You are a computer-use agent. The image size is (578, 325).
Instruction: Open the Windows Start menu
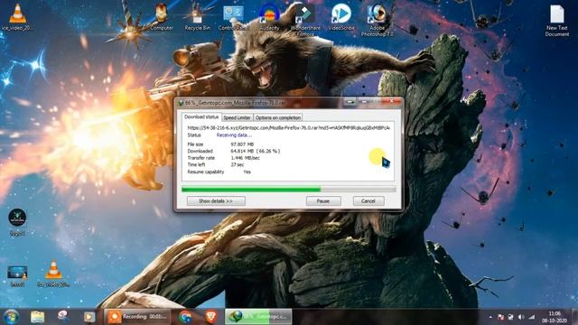12,317
